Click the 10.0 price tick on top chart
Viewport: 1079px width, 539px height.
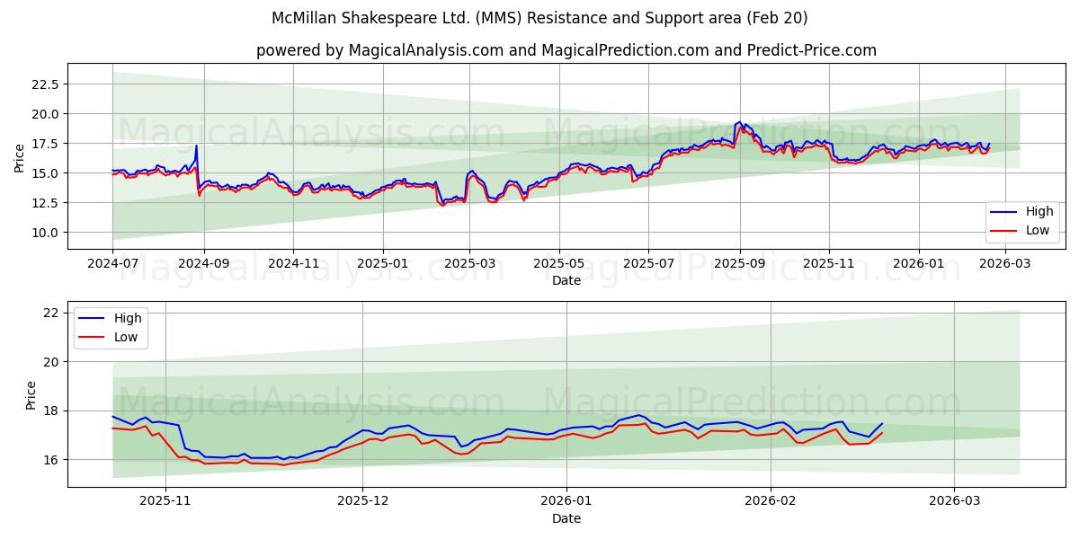46,233
